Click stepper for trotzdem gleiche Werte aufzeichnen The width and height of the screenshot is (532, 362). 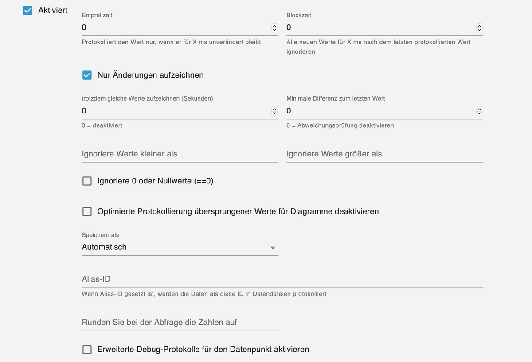(x=274, y=111)
